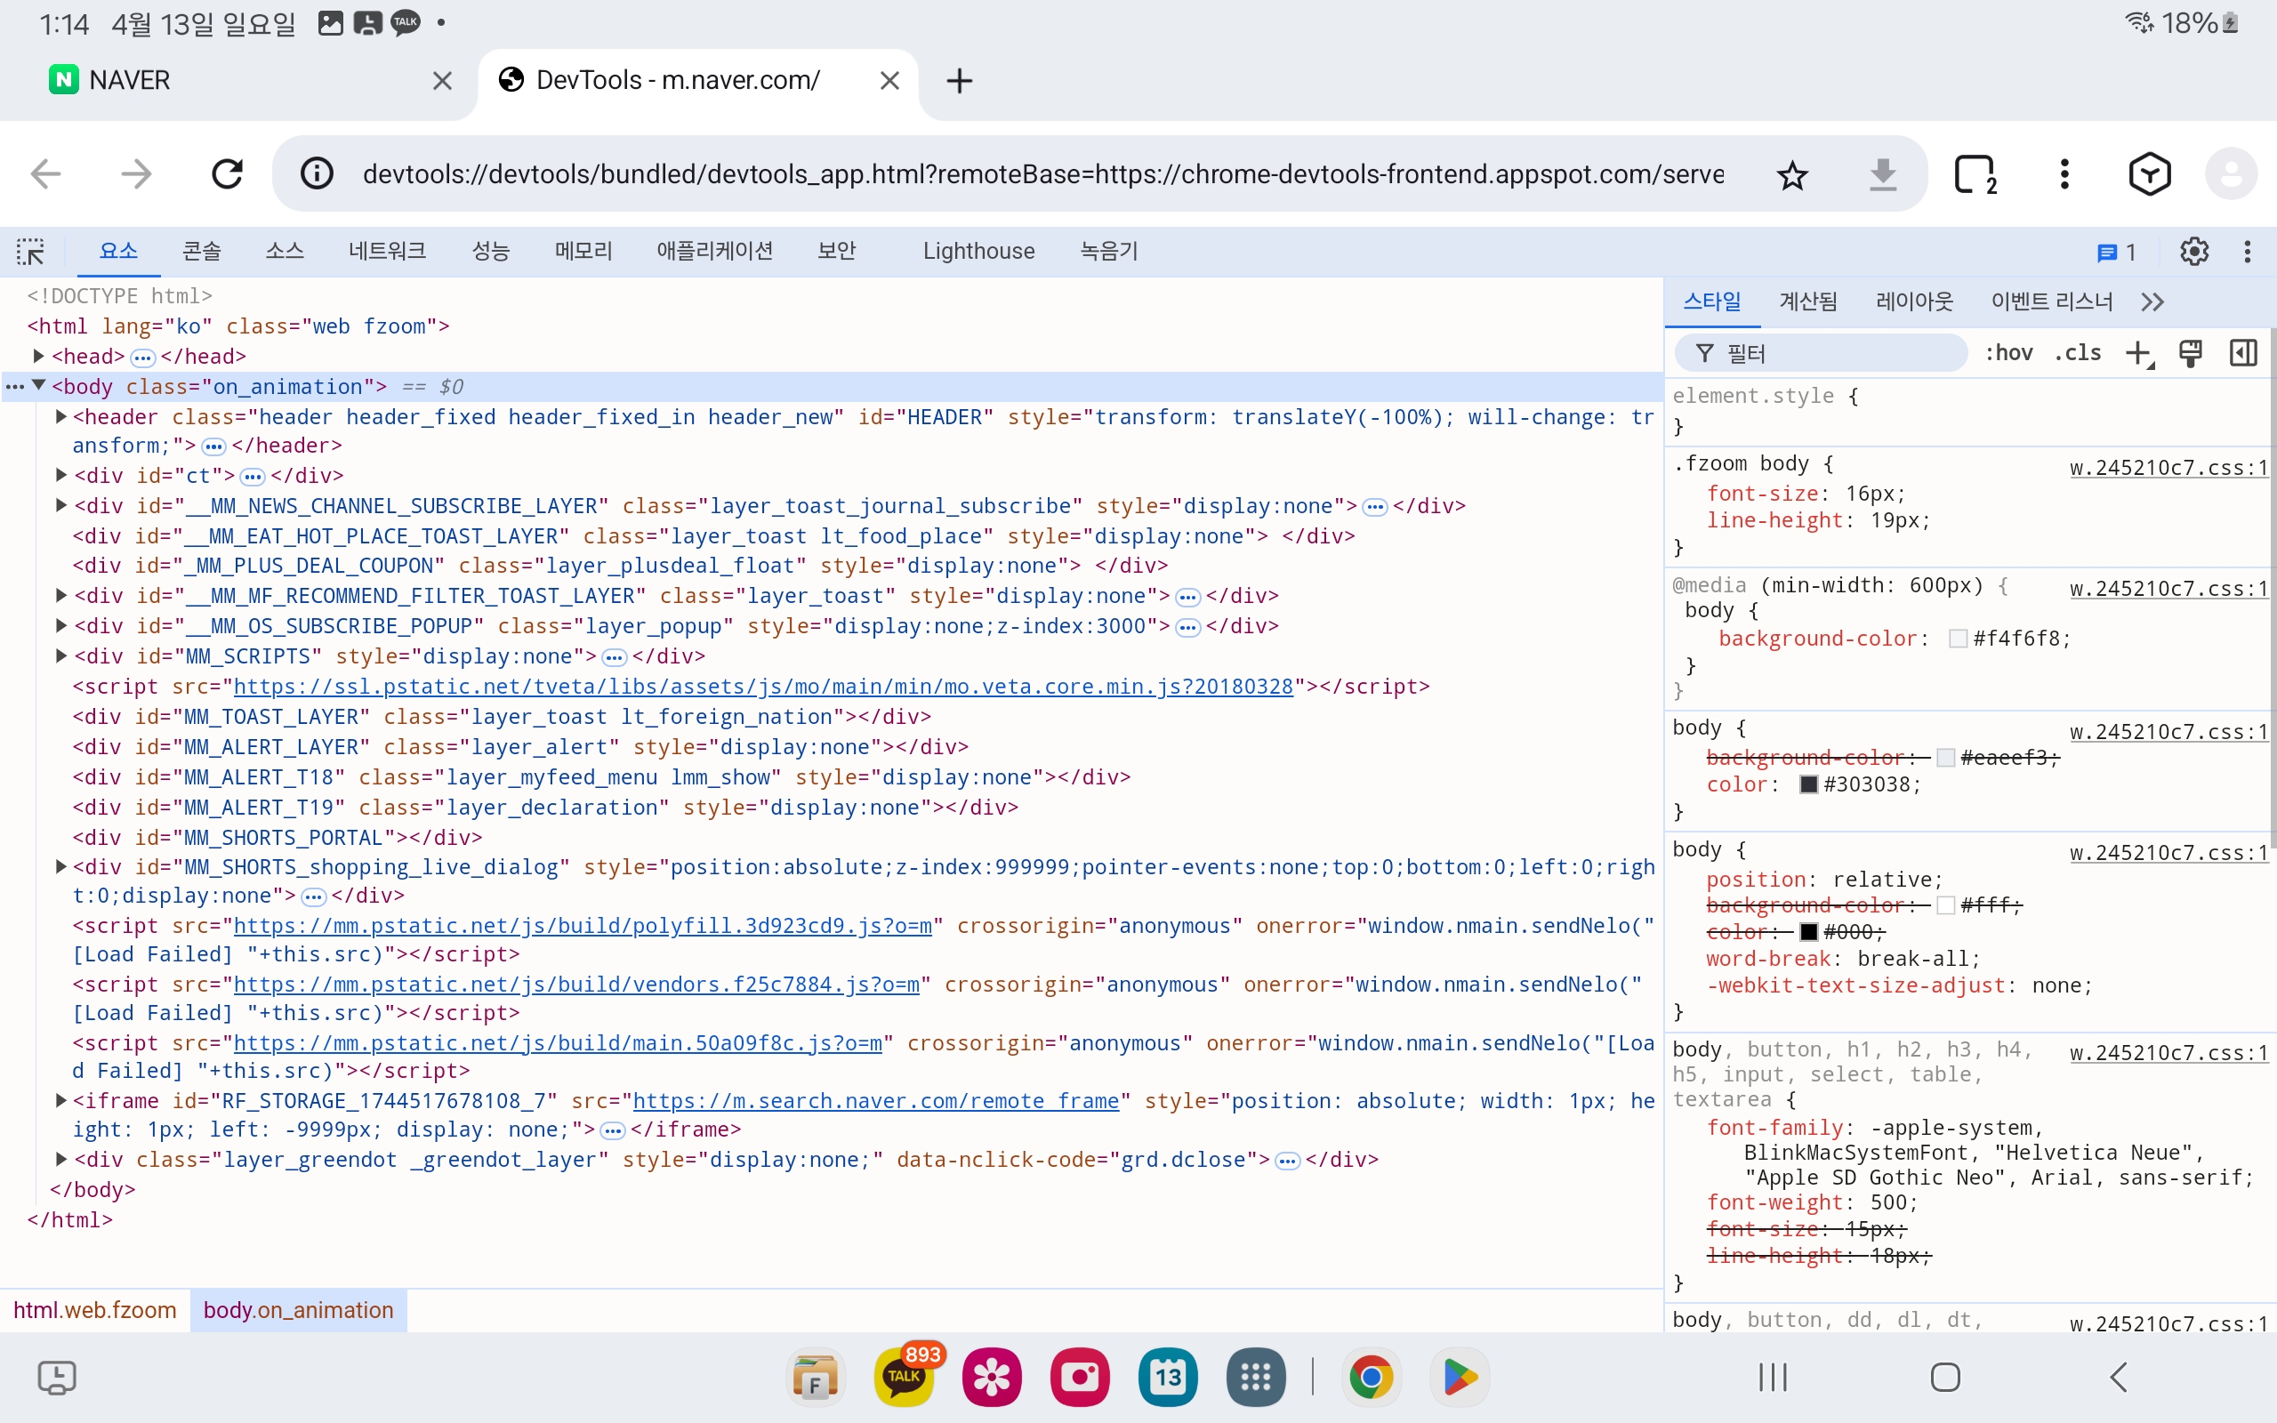Open the tab switcher showing 2 tabs
This screenshot has width=2277, height=1423.
[1974, 174]
